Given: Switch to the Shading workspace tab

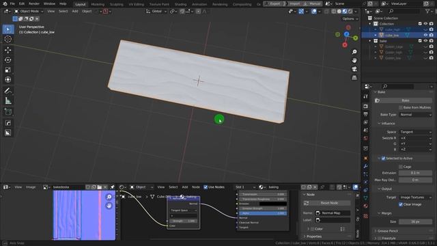Looking at the screenshot, I should [x=180, y=4].
